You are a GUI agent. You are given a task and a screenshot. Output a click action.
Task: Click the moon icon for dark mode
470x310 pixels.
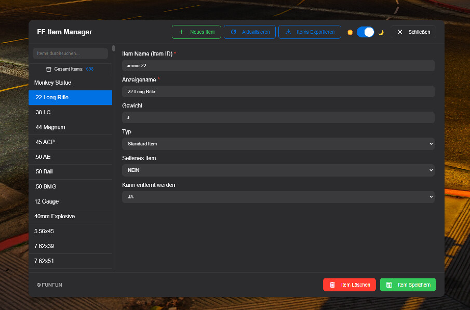381,32
